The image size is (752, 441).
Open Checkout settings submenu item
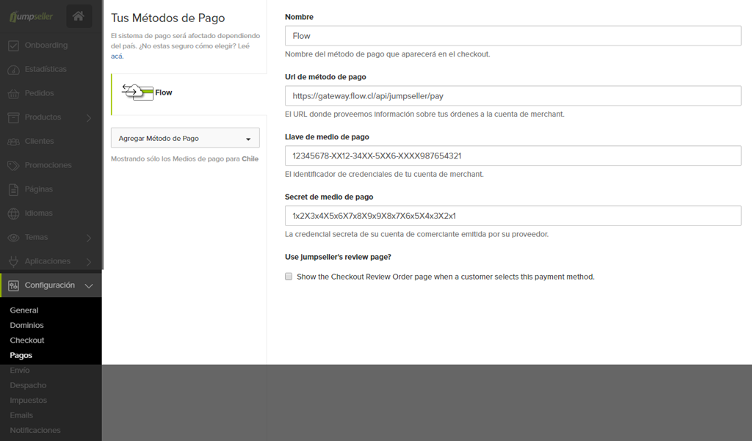point(27,340)
